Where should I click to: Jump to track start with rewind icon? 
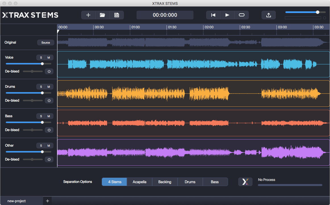[213, 15]
